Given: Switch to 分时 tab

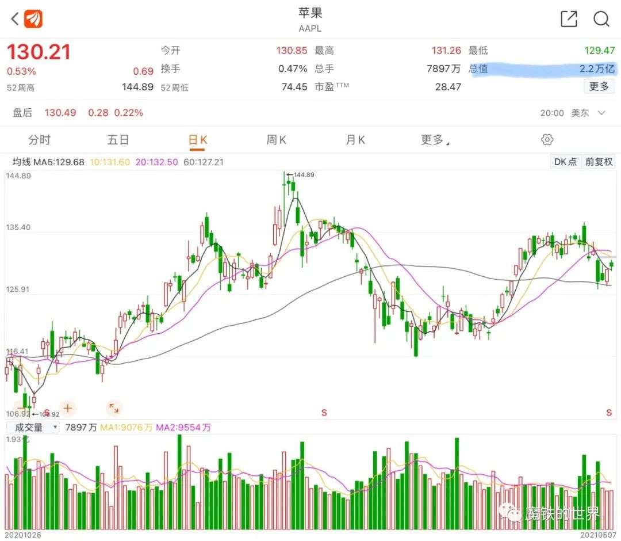Looking at the screenshot, I should tap(39, 140).
